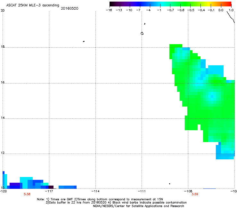This screenshot has width=237, height=208.
Task: Click the colorbar label -0.1
Action: (211, 10)
